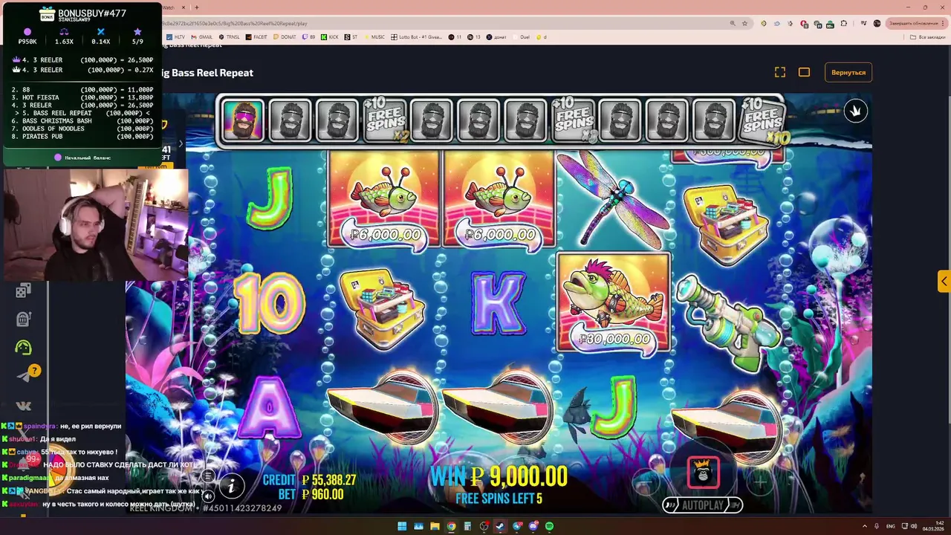This screenshot has height=535, width=951.
Task: Open GMAIL bookmark
Action: click(201, 36)
